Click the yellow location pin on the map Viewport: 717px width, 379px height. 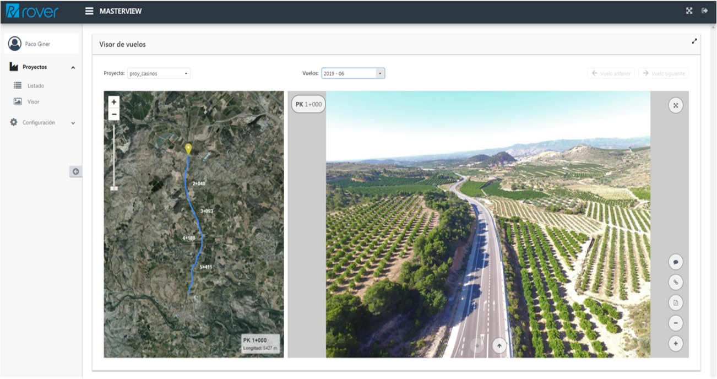pos(188,149)
